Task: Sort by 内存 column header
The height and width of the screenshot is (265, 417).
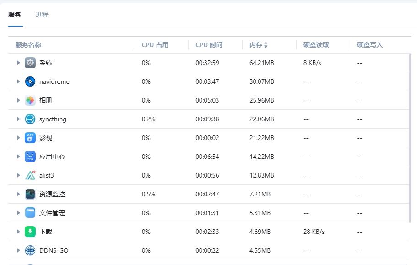Action: click(x=256, y=45)
